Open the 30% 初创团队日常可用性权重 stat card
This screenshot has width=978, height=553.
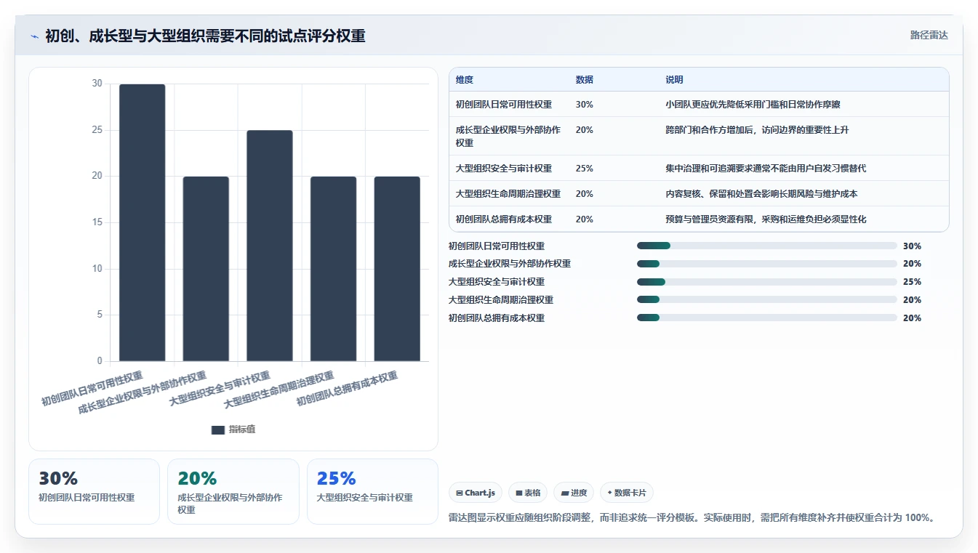[x=94, y=491]
